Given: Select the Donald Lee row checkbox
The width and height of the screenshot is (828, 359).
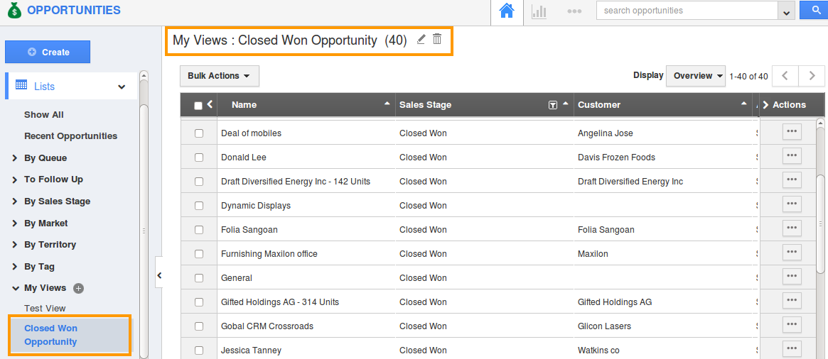Looking at the screenshot, I should [x=199, y=158].
